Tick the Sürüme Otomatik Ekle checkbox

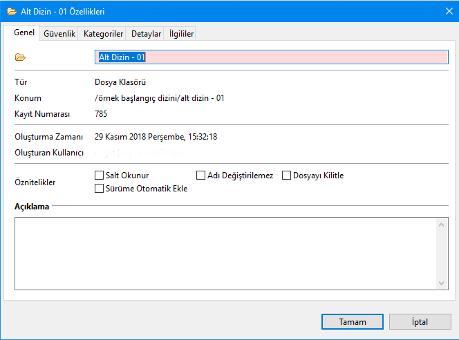coord(100,188)
